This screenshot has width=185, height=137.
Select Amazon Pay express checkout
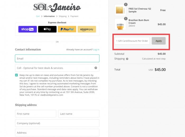pyautogui.click(x=87, y=29)
